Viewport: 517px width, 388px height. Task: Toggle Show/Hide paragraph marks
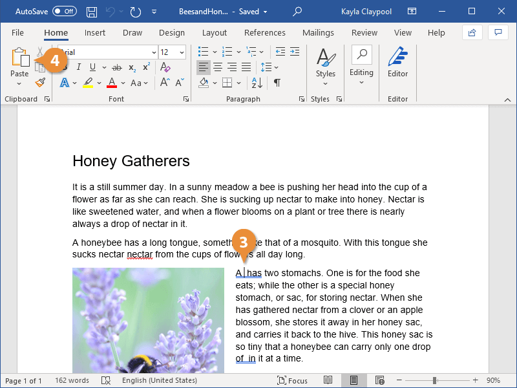[x=277, y=83]
